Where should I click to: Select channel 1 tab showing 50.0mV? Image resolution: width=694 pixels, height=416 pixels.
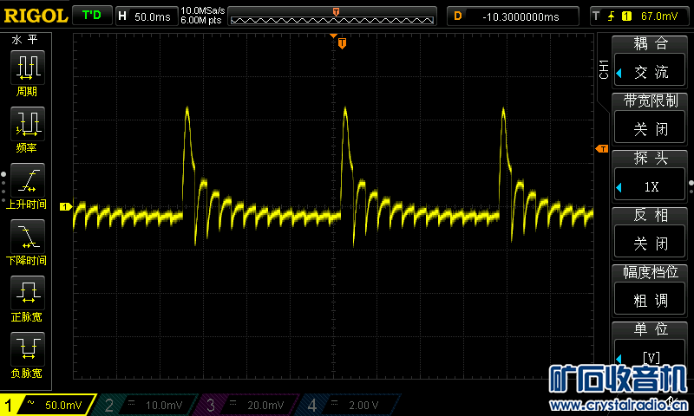coord(49,405)
